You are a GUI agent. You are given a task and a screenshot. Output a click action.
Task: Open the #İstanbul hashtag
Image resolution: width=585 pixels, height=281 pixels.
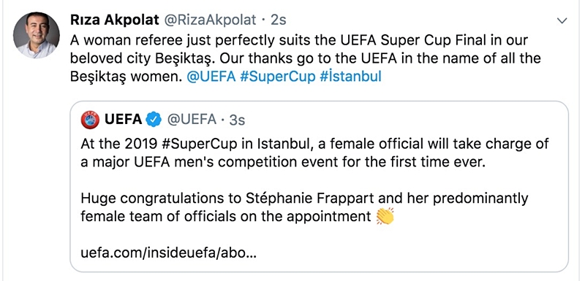350,77
